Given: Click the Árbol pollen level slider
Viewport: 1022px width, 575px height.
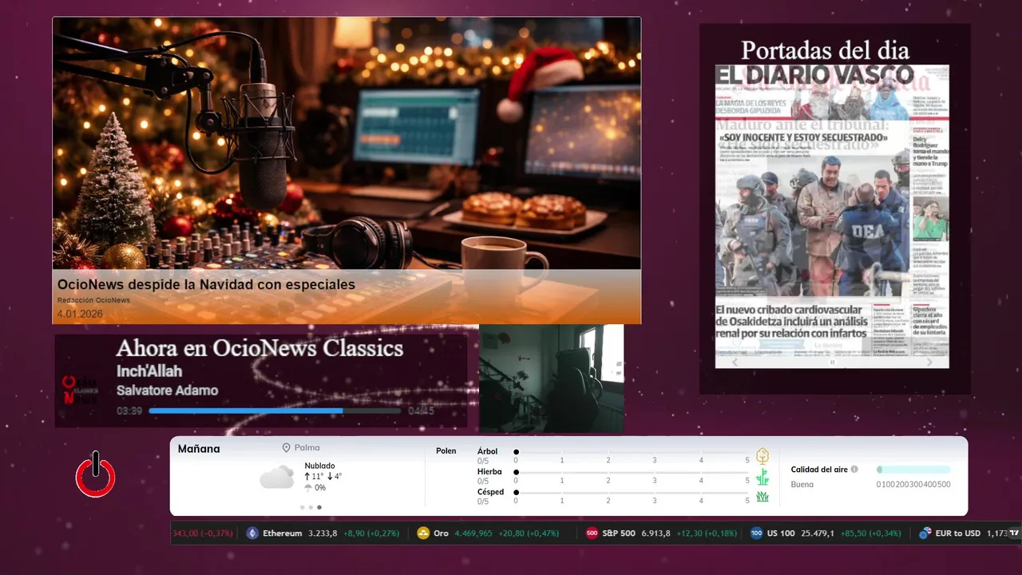Looking at the screenshot, I should pyautogui.click(x=632, y=452).
